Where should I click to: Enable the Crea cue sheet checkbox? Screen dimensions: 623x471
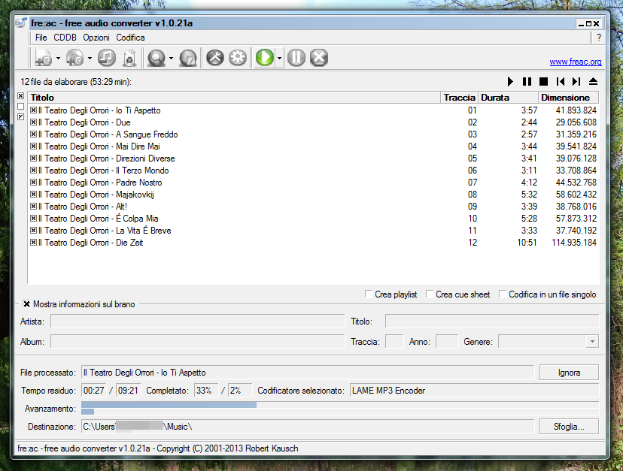[x=430, y=294]
